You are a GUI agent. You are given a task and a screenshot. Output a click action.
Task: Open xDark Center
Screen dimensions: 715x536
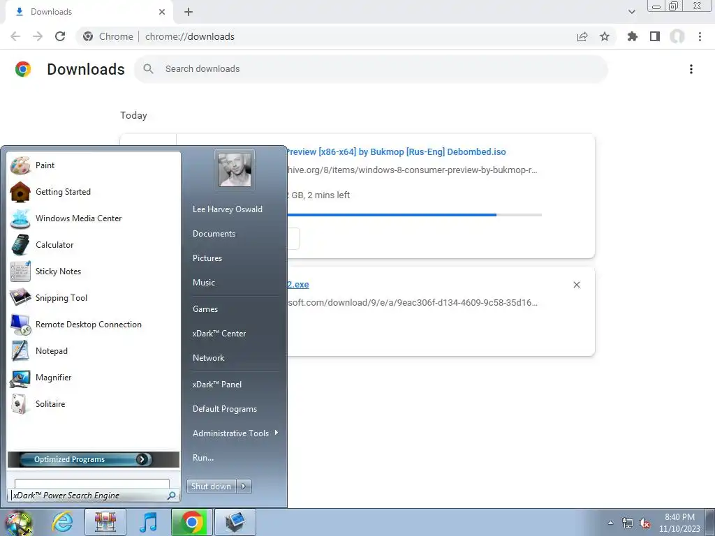tap(219, 334)
